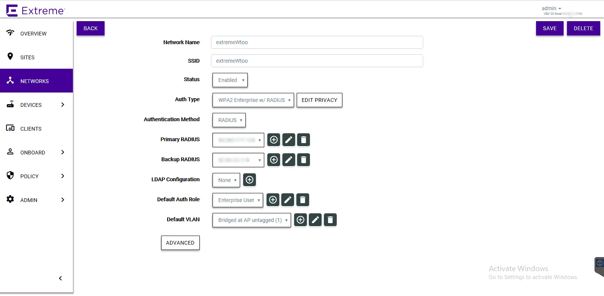Edit the Backup RADIUS server with pencil icon
Viewport: 604px width, 296px height.
click(289, 160)
